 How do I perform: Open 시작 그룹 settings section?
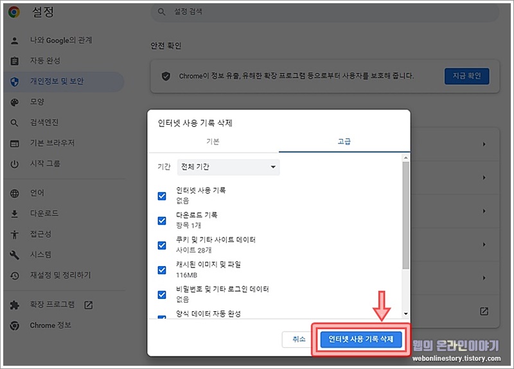(64, 164)
